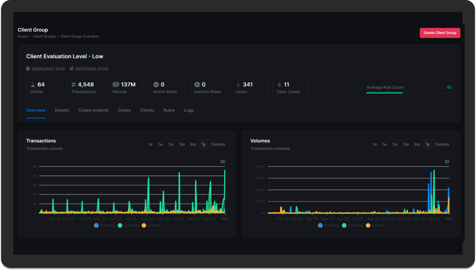The width and height of the screenshot is (476, 270).
Task: Toggle the Internal series in Volumes legend
Action: coord(375,225)
